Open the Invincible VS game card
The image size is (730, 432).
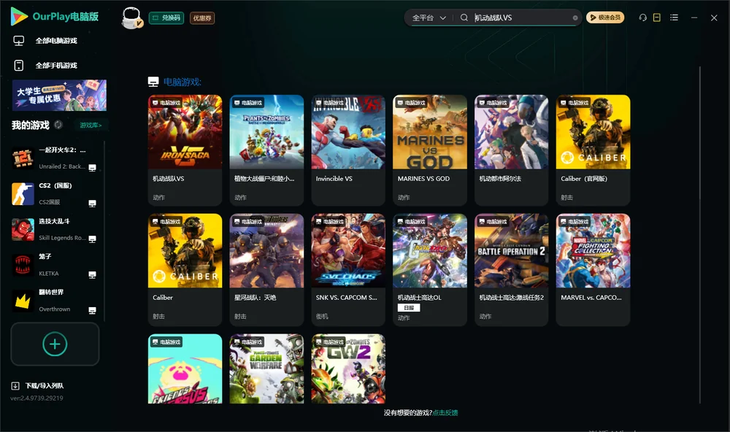348,150
